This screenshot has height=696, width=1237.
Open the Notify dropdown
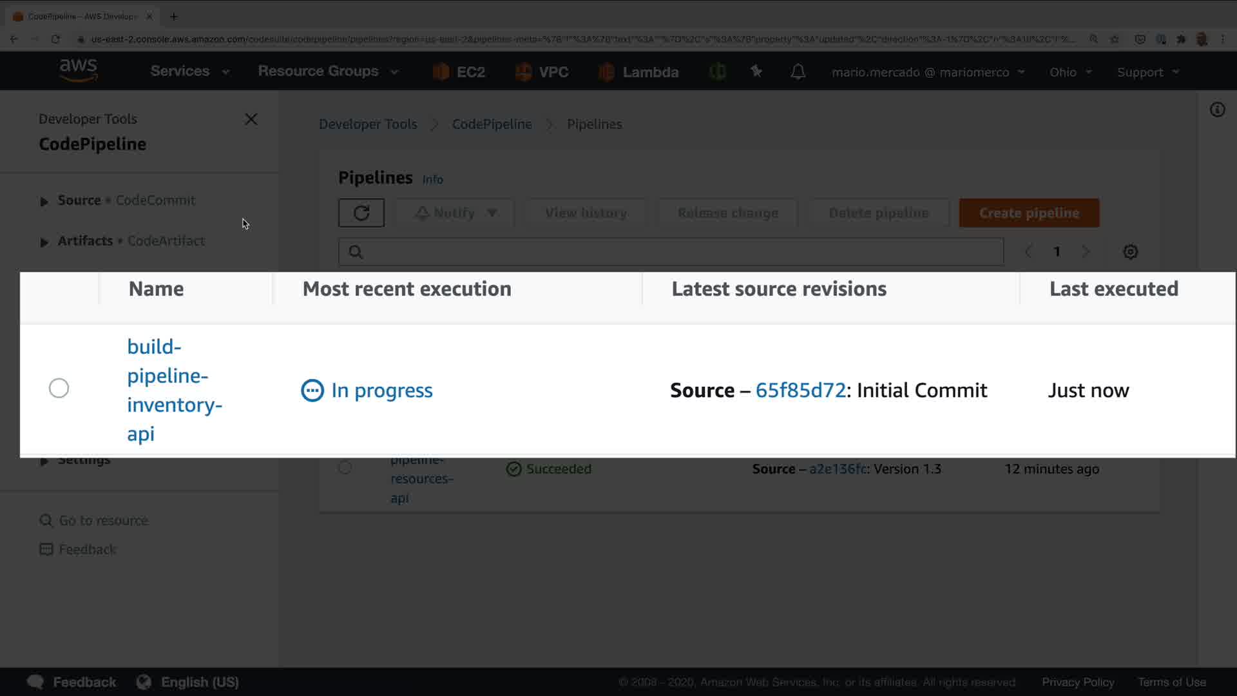455,213
